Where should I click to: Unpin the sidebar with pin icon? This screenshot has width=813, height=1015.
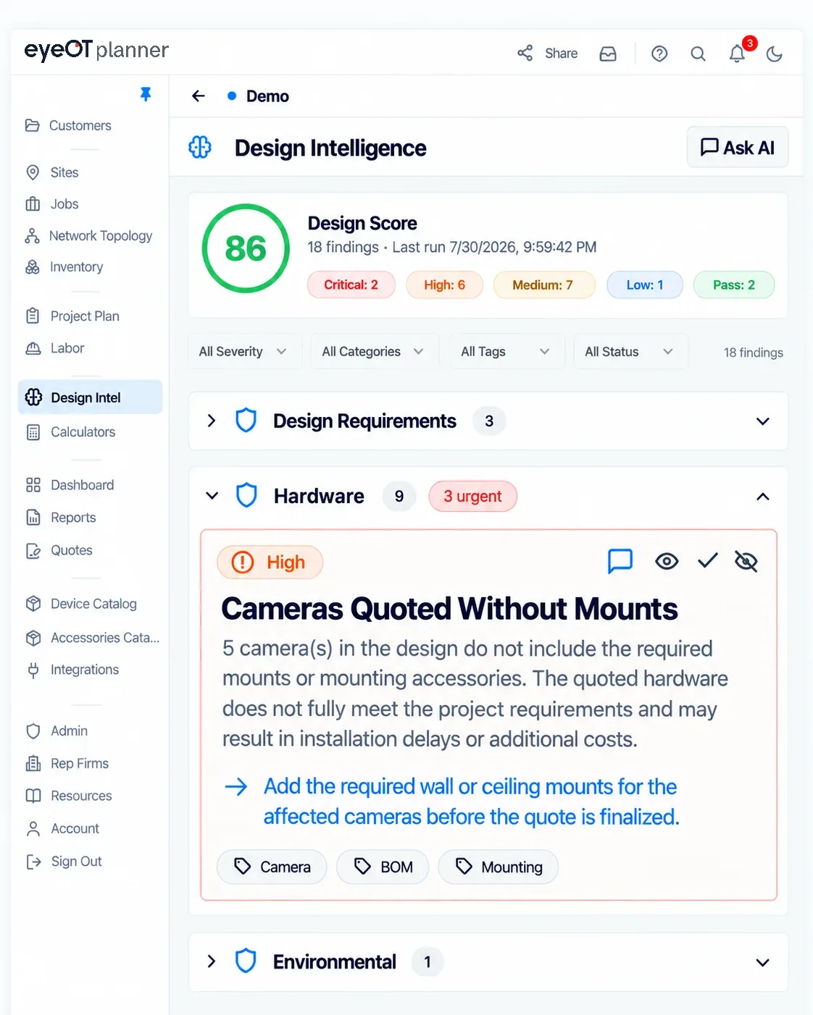(146, 94)
